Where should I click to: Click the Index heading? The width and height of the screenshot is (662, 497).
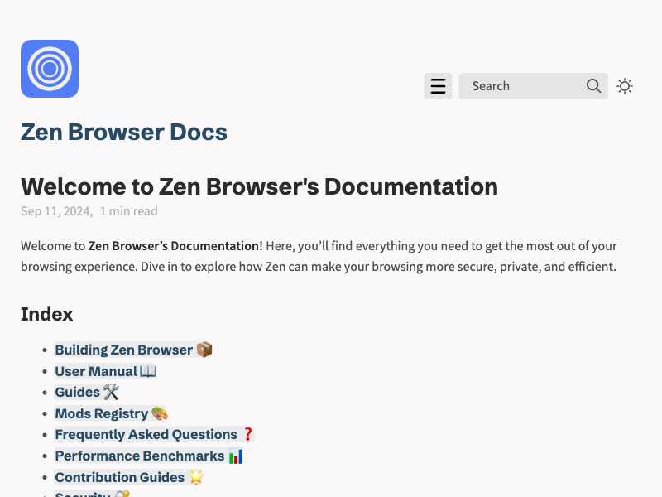tap(47, 314)
